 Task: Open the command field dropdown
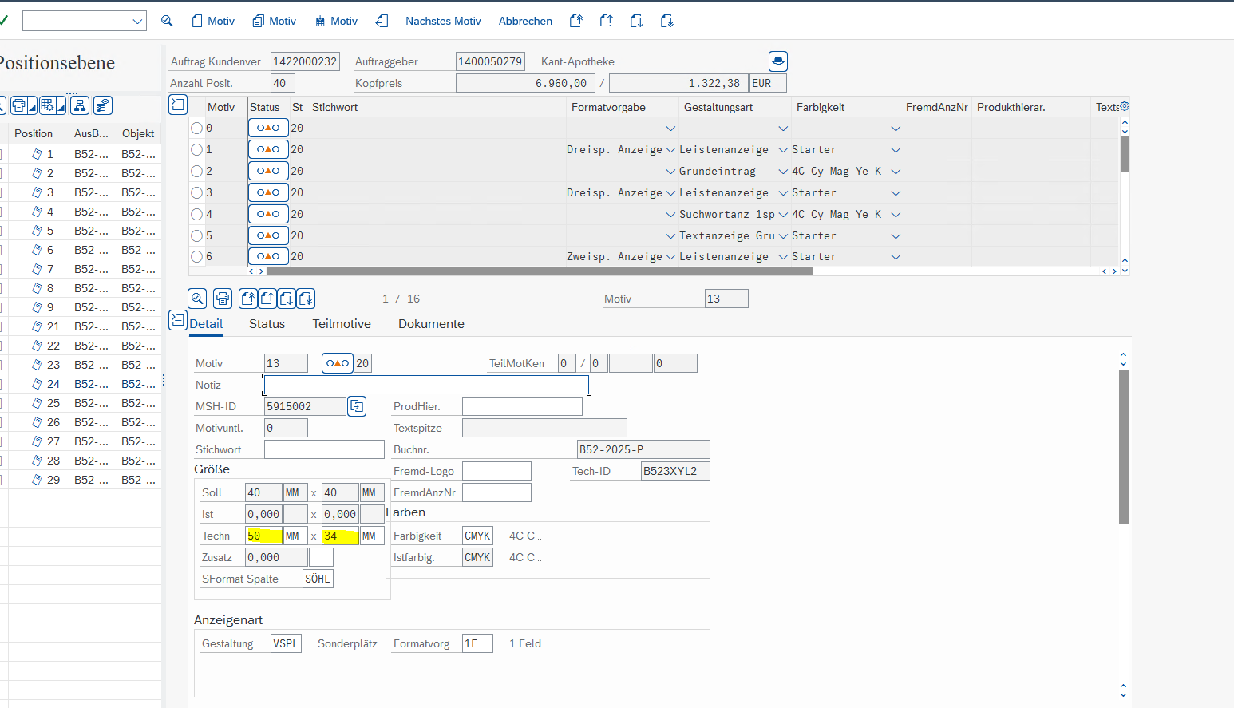[x=137, y=22]
